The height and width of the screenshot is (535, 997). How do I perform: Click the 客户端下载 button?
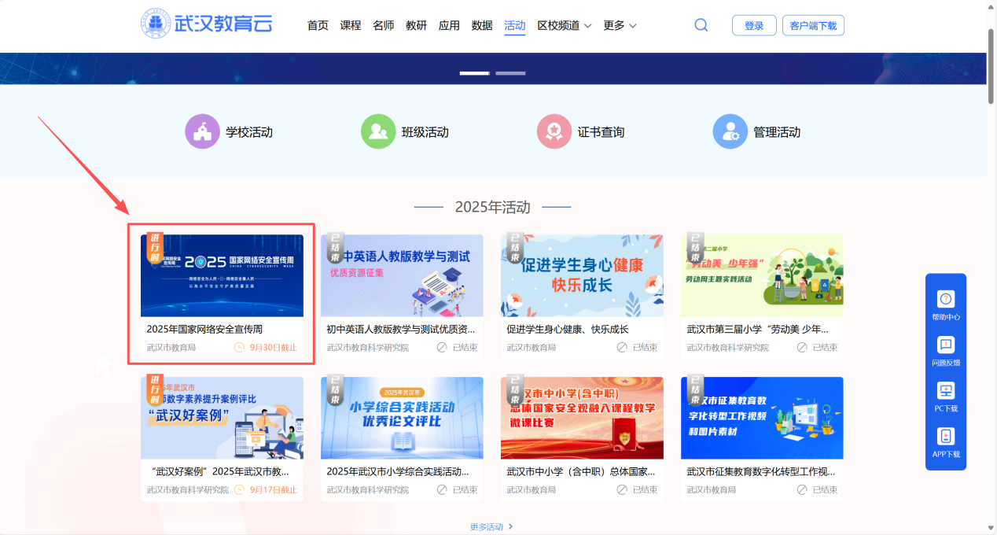click(x=813, y=25)
